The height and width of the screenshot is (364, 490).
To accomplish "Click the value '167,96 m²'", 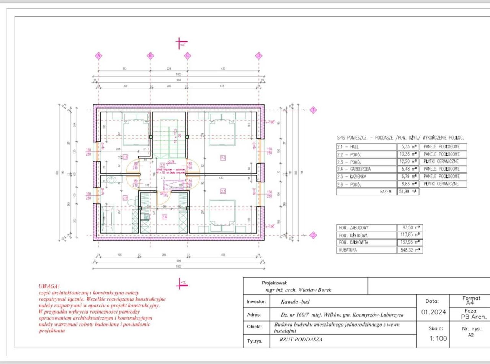I will (x=410, y=242).
